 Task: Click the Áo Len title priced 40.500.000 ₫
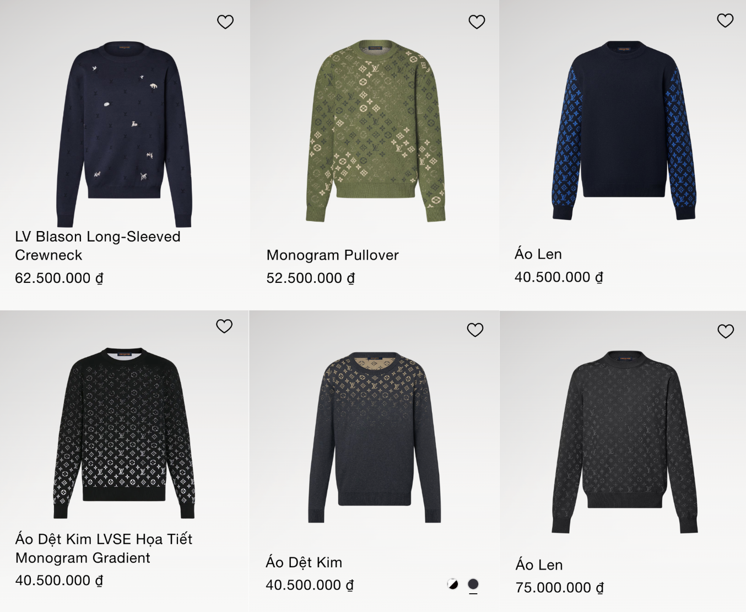point(538,254)
